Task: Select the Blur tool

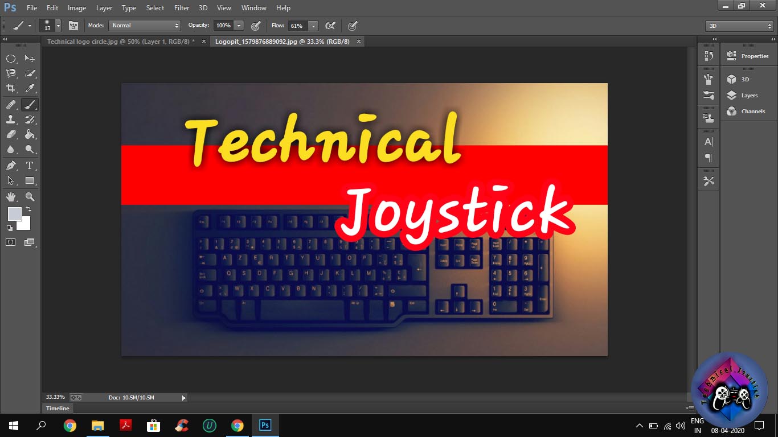Action: pyautogui.click(x=11, y=149)
